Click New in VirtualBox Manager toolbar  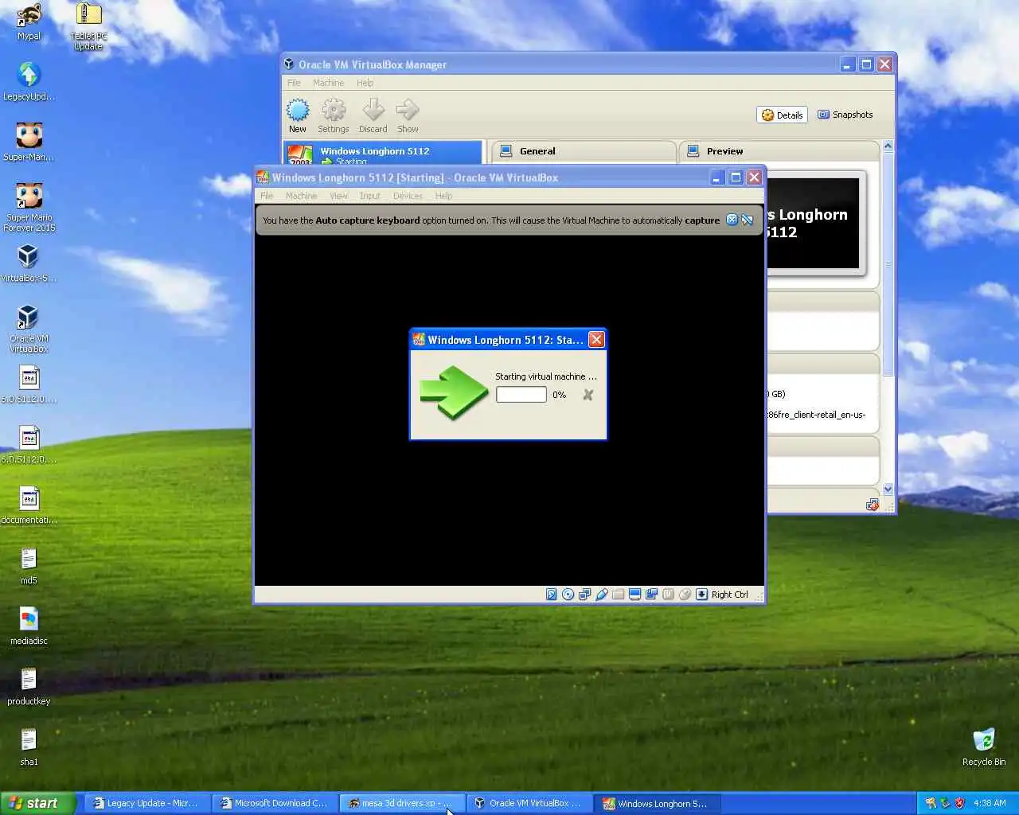click(x=298, y=116)
